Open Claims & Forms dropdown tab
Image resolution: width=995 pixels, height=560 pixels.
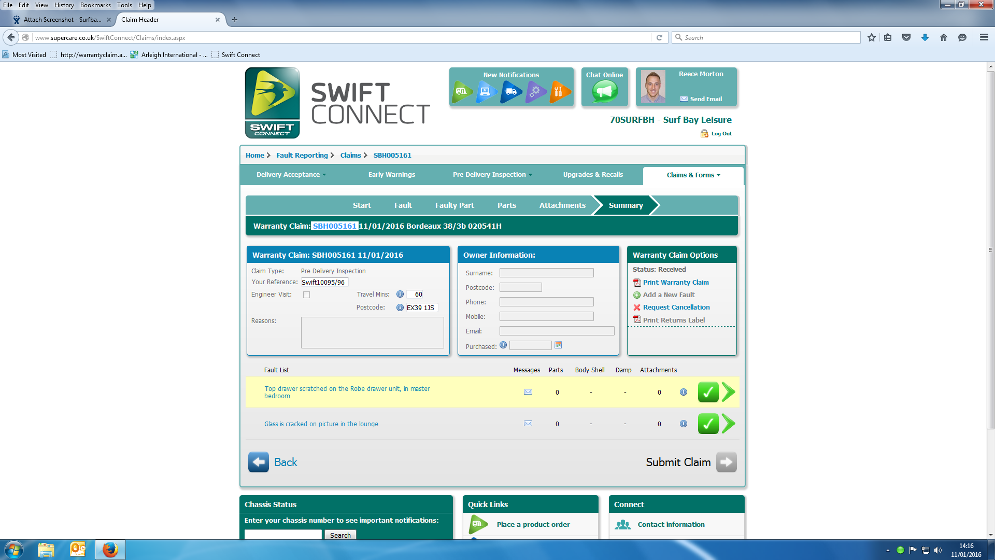click(693, 175)
